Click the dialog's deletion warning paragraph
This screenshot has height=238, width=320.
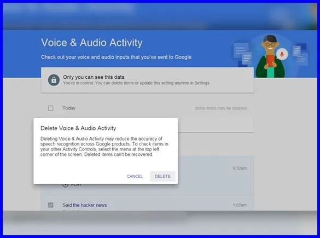[104, 147]
